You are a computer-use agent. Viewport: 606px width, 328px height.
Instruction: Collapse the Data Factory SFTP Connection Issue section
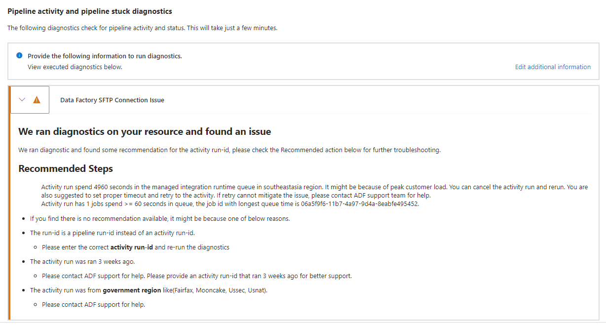click(22, 99)
